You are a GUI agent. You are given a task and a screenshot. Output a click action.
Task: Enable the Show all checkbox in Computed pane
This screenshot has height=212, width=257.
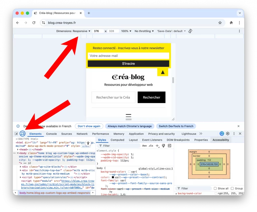[215, 188]
